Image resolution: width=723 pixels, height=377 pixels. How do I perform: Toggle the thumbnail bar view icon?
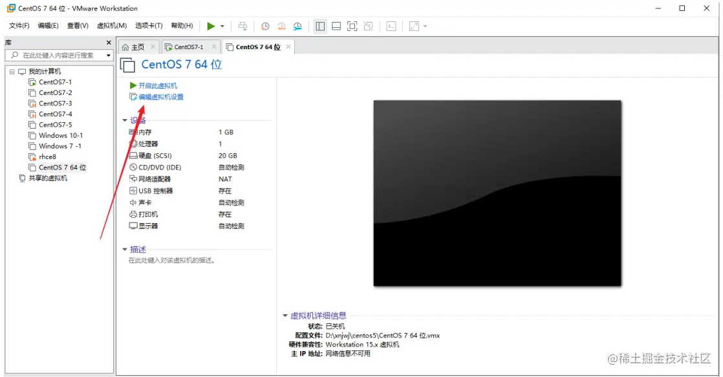pyautogui.click(x=336, y=27)
